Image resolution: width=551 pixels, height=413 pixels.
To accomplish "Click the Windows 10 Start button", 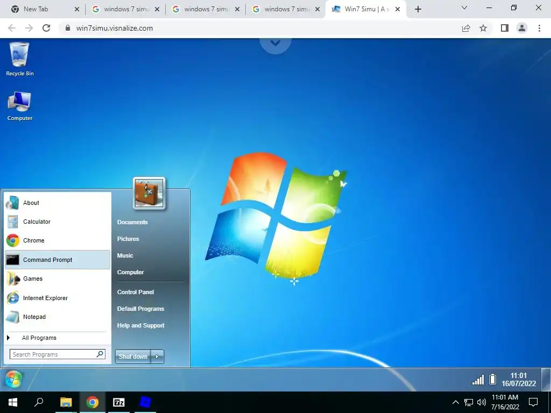I will point(13,402).
